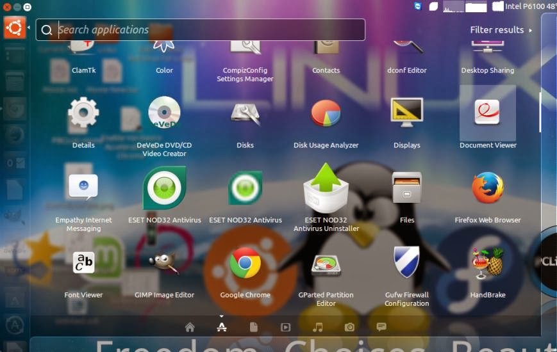557x352 pixels.
Task: Open the Music lens
Action: tap(317, 327)
